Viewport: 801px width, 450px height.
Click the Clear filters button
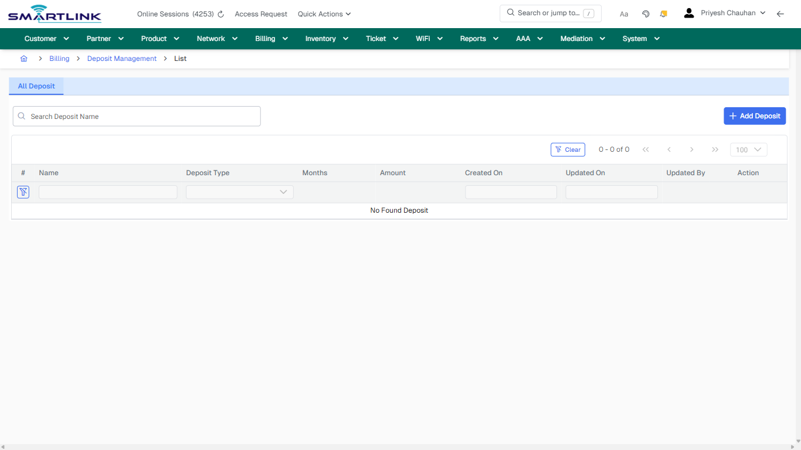[x=568, y=149]
